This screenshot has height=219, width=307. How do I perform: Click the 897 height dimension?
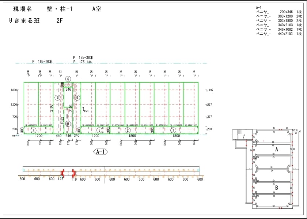click(209, 105)
